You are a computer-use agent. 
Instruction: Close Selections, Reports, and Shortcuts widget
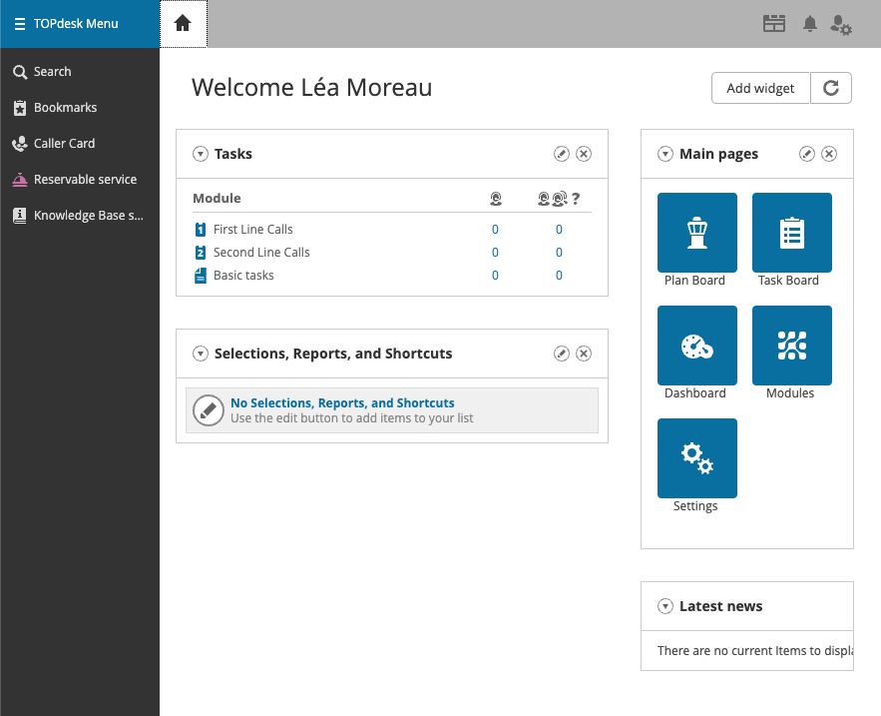[584, 354]
